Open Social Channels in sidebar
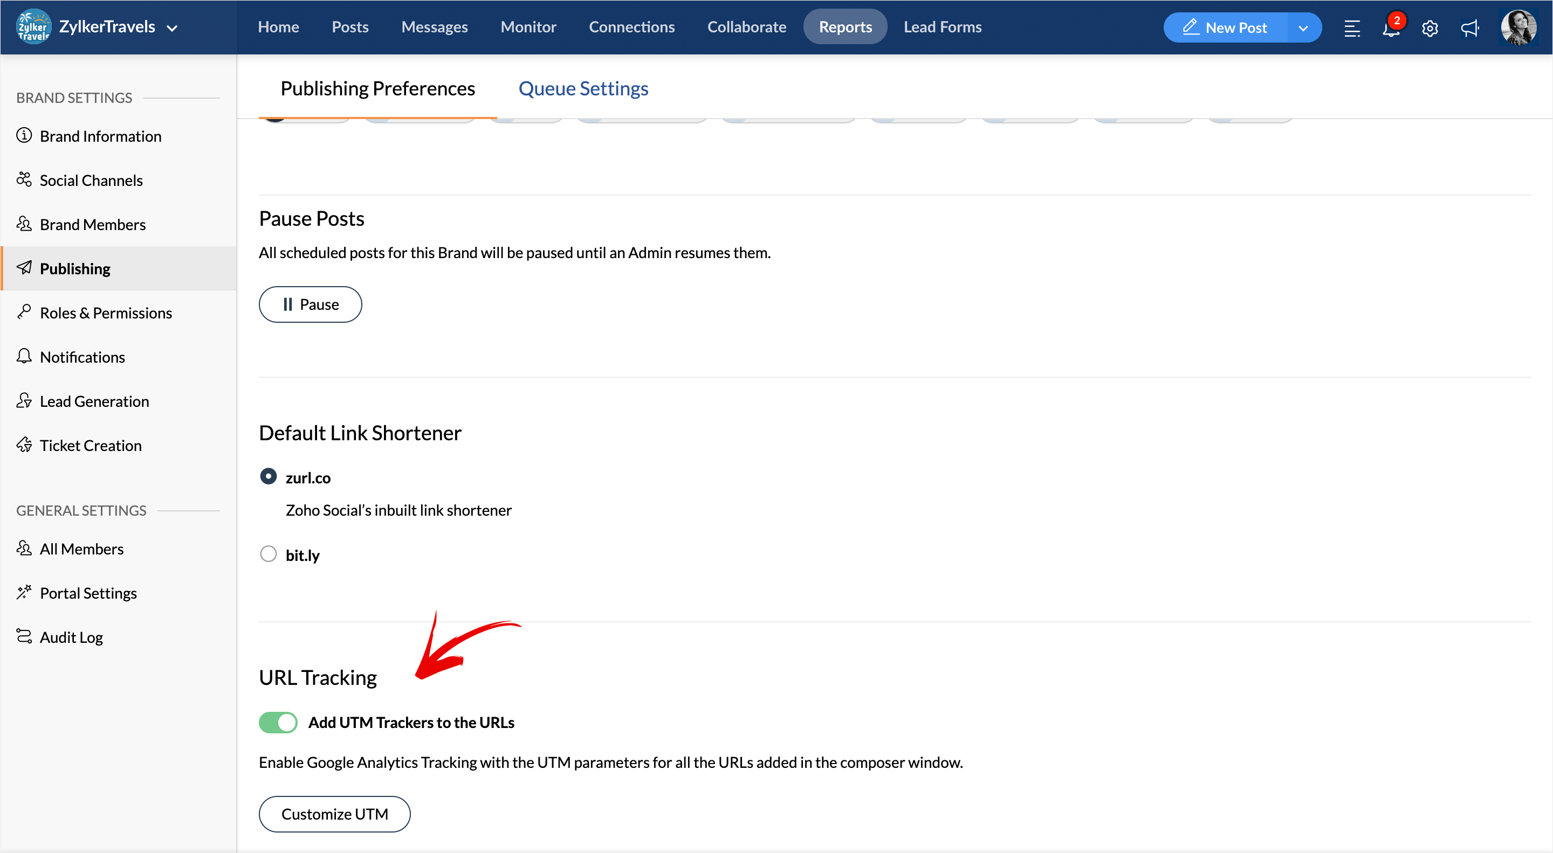The image size is (1553, 853). [91, 180]
